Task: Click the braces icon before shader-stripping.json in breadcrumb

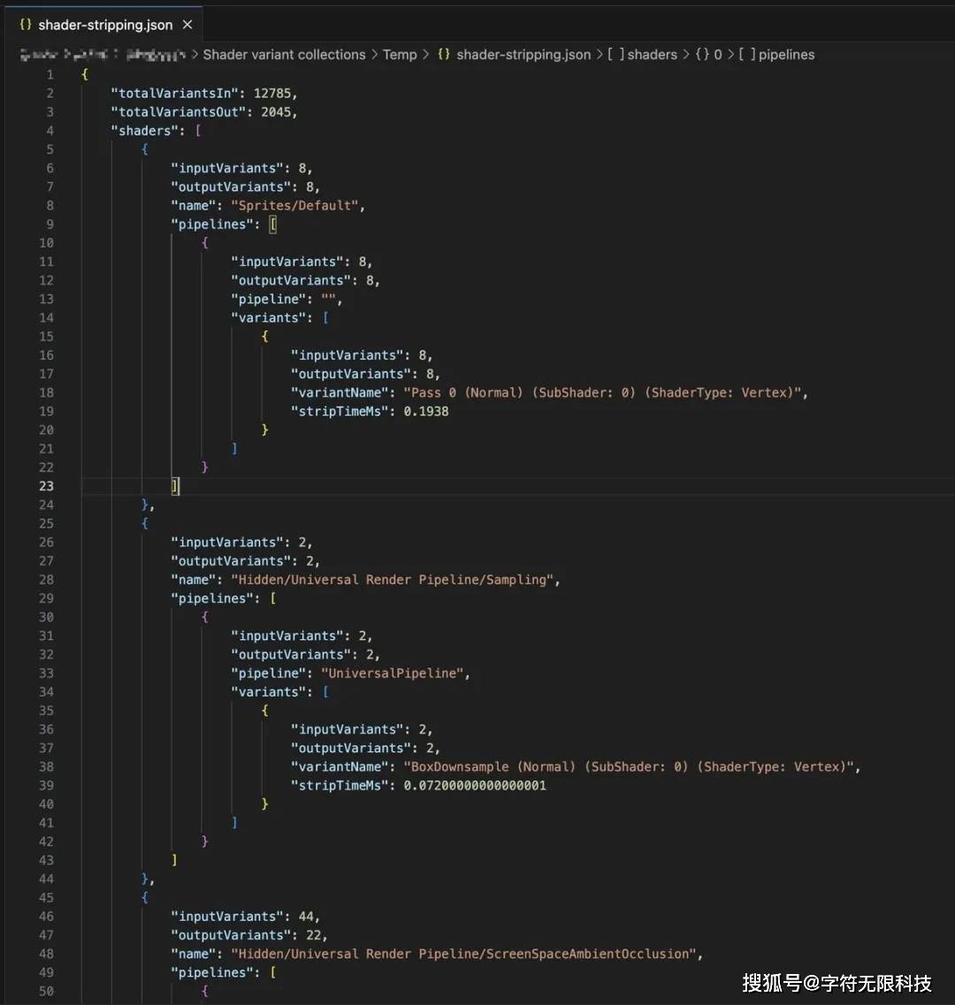Action: tap(444, 54)
